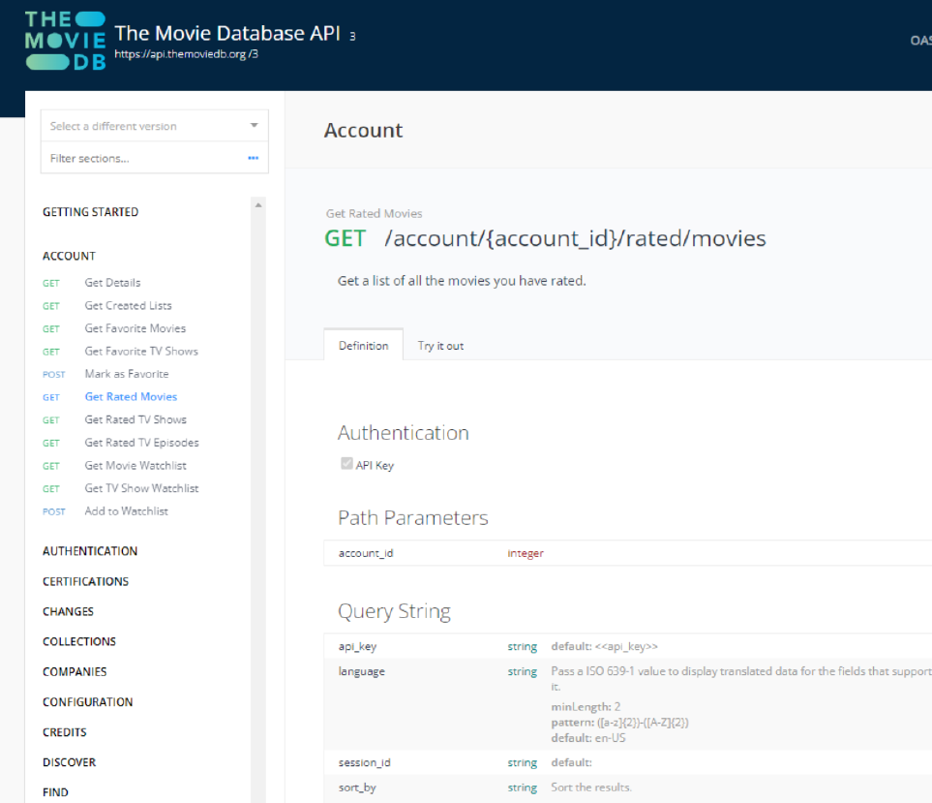Open Get Favorite Movies endpoint

135,328
